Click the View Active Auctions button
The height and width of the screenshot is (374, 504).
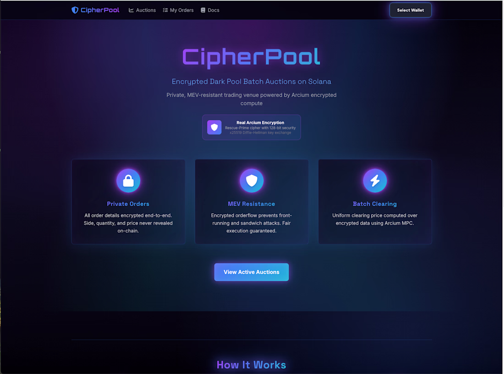pos(252,272)
